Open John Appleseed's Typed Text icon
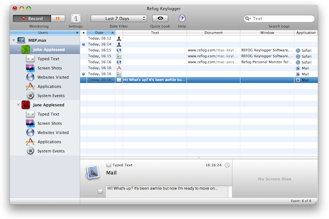Image resolution: width=329 pixels, height=219 pixels. coord(30,59)
